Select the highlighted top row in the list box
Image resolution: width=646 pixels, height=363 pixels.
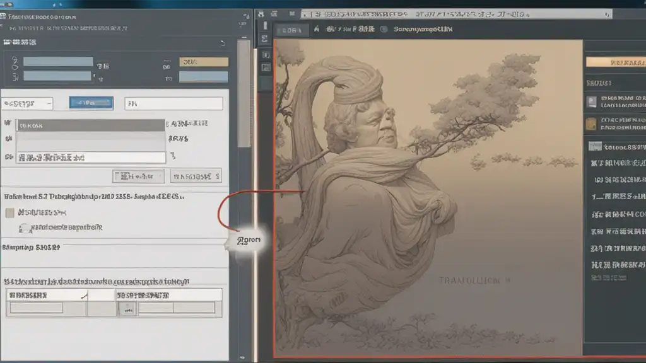click(90, 125)
